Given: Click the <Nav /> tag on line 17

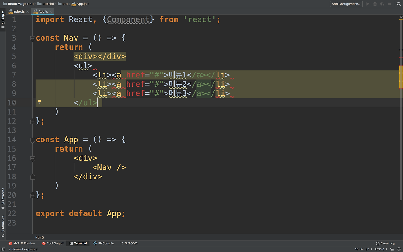Looking at the screenshot, I should click(x=109, y=167).
